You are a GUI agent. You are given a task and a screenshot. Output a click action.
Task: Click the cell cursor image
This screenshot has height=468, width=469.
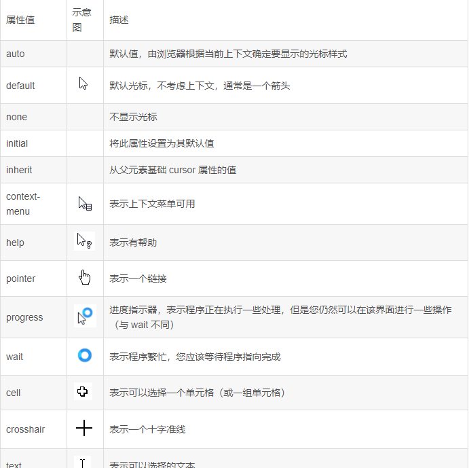point(83,391)
